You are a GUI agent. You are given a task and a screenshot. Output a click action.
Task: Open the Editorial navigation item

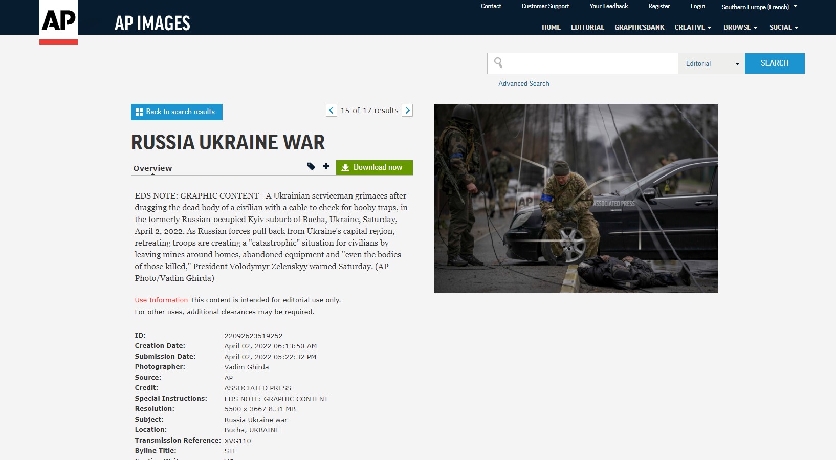(587, 27)
